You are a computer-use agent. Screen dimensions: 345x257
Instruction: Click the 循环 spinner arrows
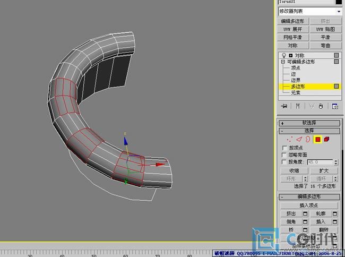point(335,178)
